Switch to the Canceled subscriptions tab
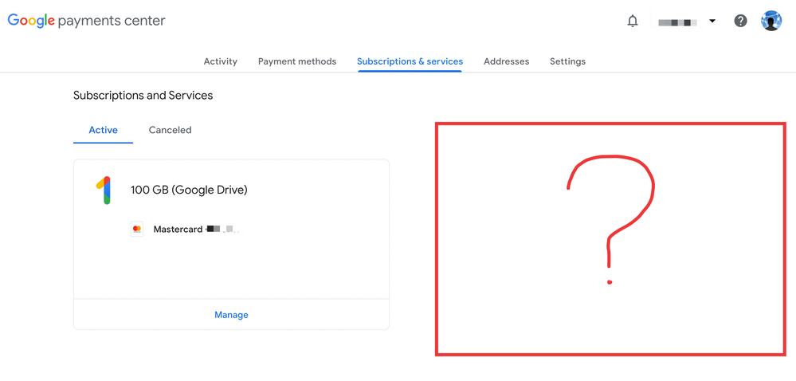Screen dimensions: 796x381 click(x=170, y=130)
